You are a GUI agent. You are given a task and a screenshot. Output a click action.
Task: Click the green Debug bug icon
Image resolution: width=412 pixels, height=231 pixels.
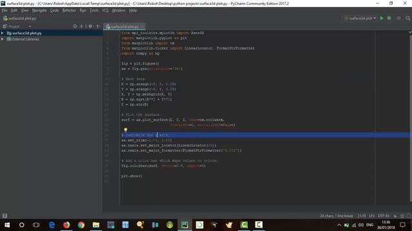coord(389,18)
